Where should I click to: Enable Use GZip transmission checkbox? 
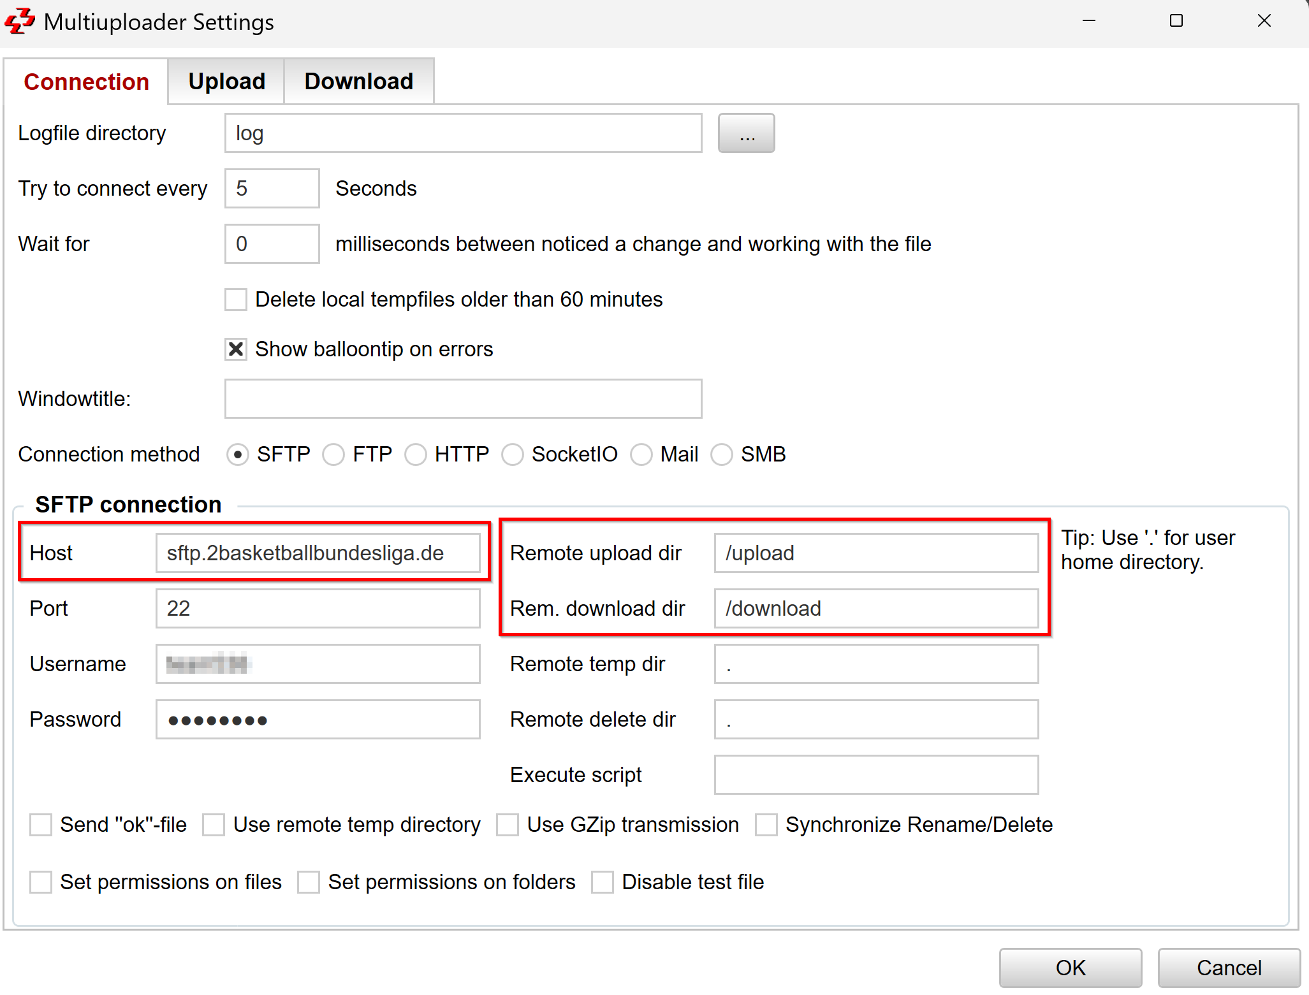coord(508,825)
